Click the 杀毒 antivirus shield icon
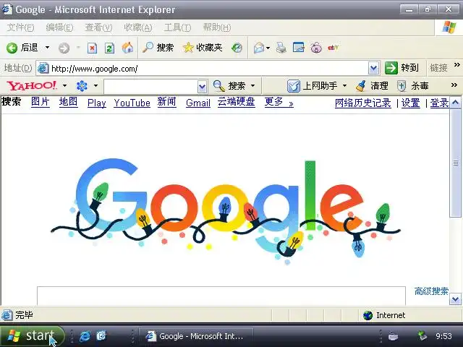463x347 pixels. [x=402, y=86]
